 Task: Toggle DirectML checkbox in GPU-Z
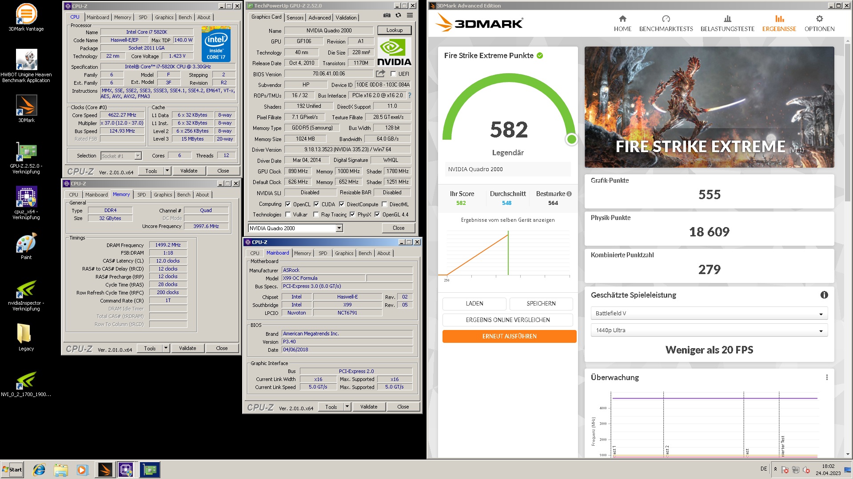(384, 204)
